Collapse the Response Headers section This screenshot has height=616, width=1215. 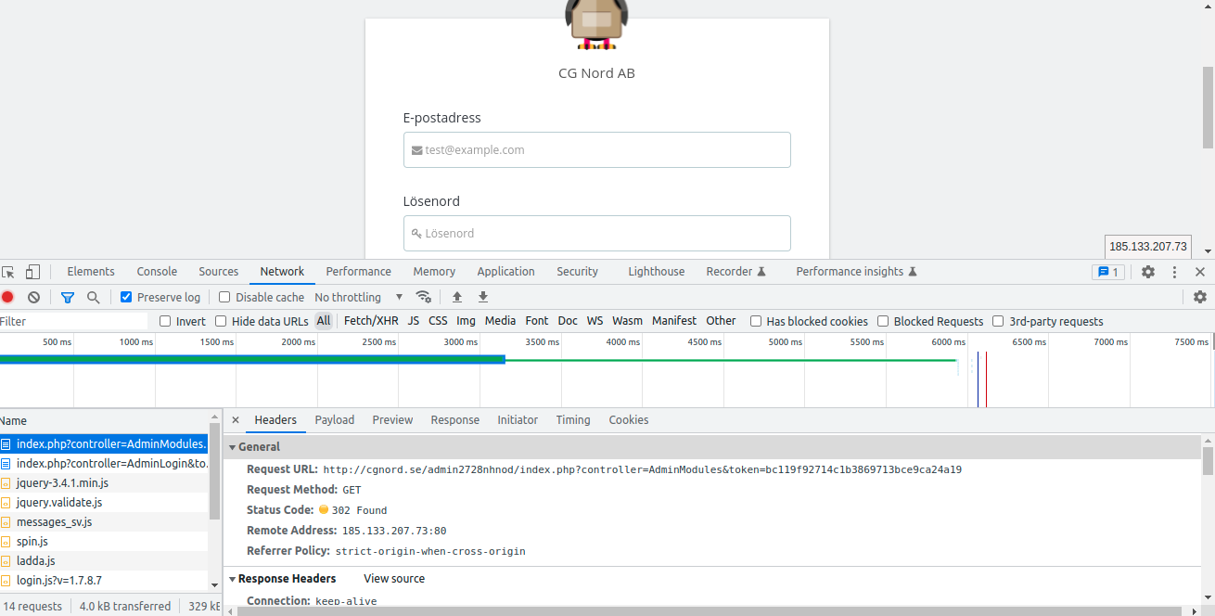pos(233,579)
